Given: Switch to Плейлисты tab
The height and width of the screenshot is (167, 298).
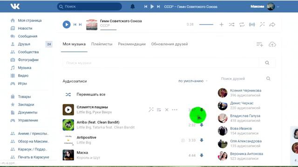Looking at the screenshot, I should click(x=102, y=44).
